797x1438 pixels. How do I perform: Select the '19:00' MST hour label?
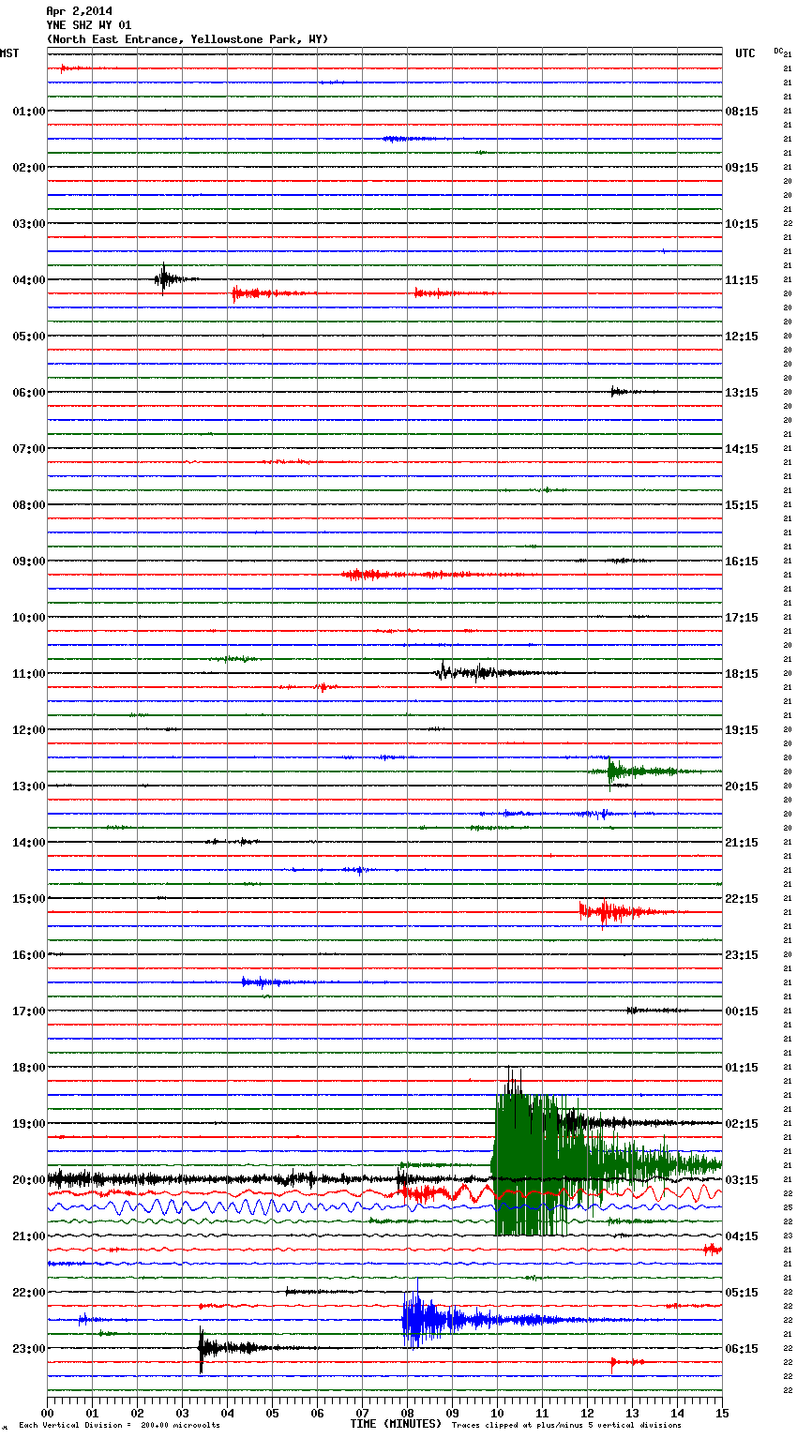[x=29, y=1124]
